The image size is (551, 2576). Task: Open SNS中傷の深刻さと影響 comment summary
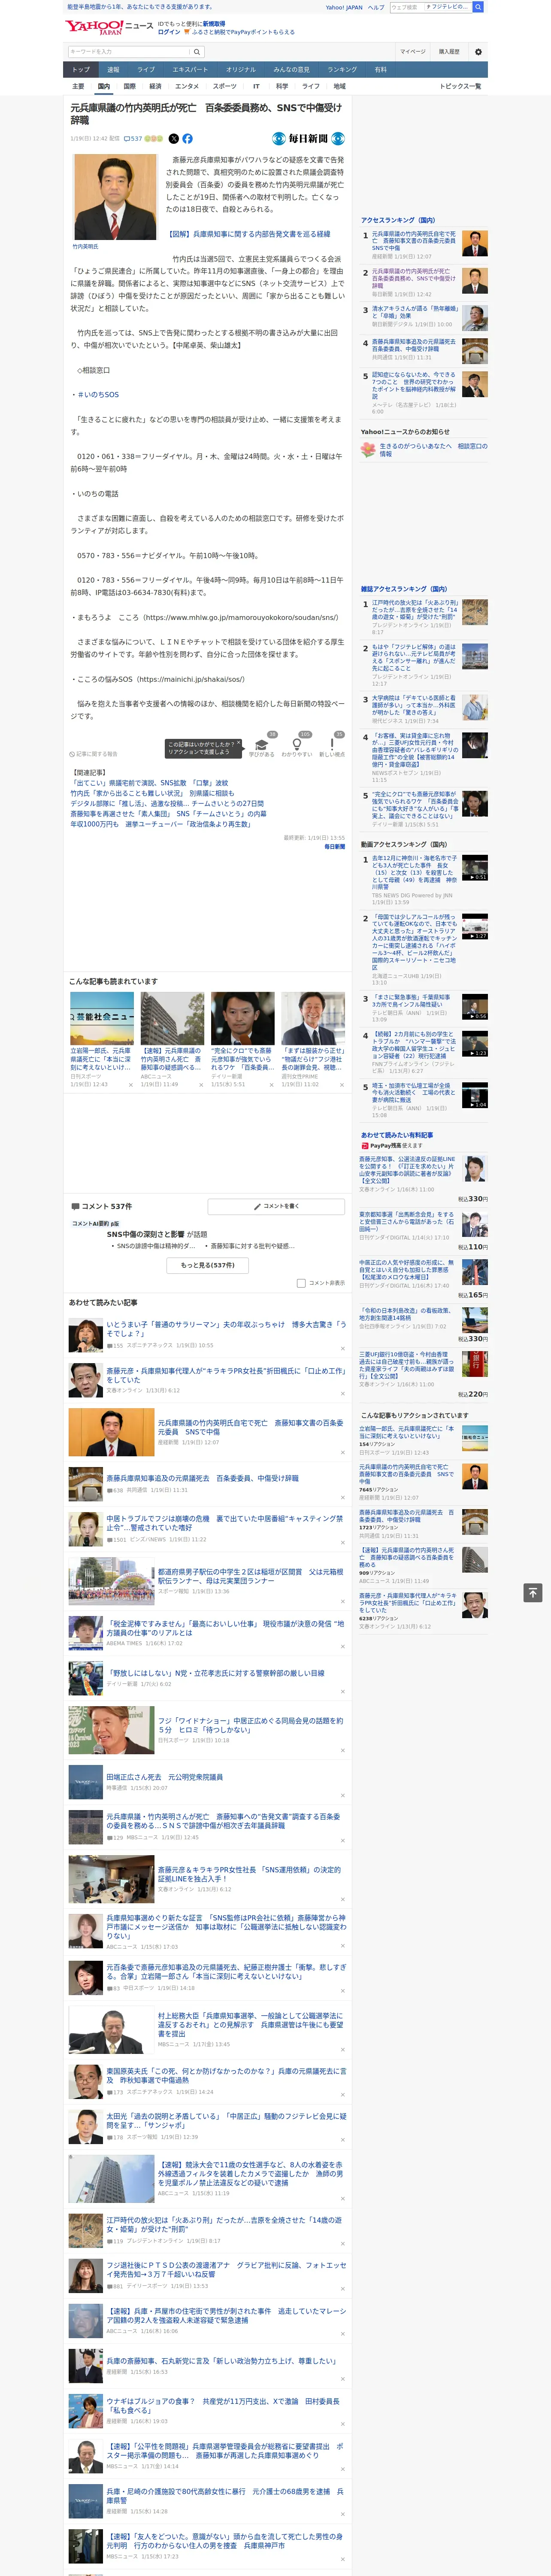point(157,1234)
